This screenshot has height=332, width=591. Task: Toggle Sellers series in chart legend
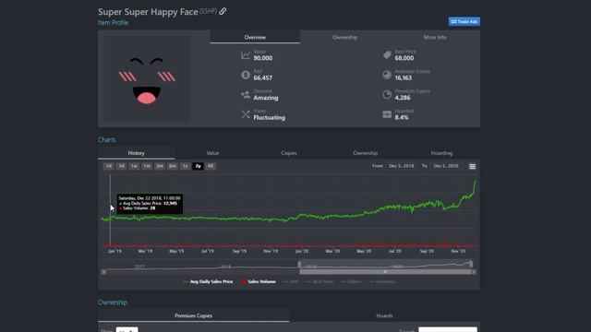click(x=351, y=281)
